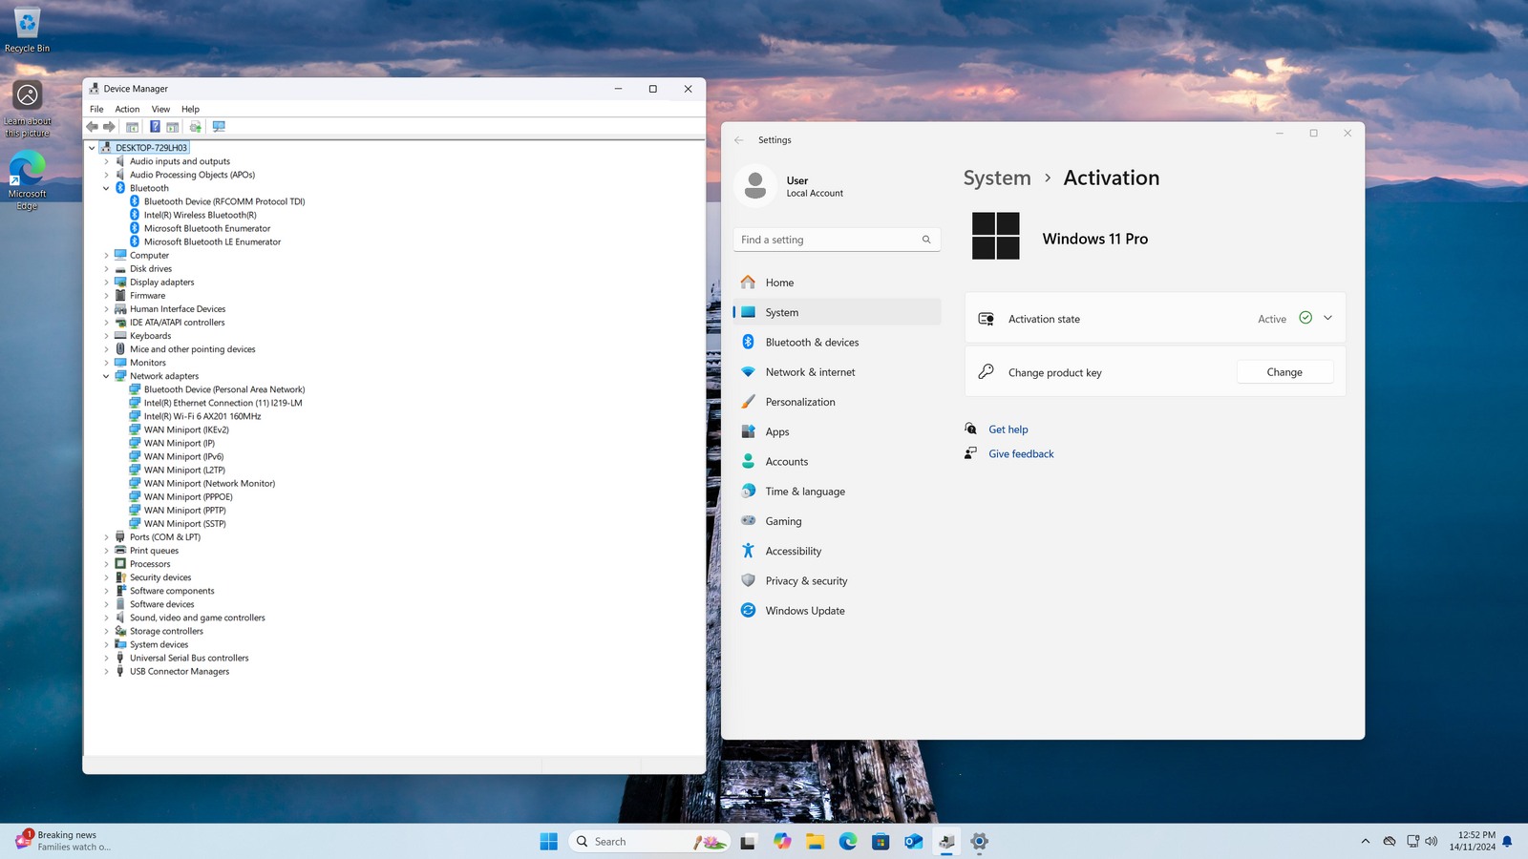Viewport: 1528px width, 859px height.
Task: Click the Update device driver toolbar icon
Action: pos(196,127)
